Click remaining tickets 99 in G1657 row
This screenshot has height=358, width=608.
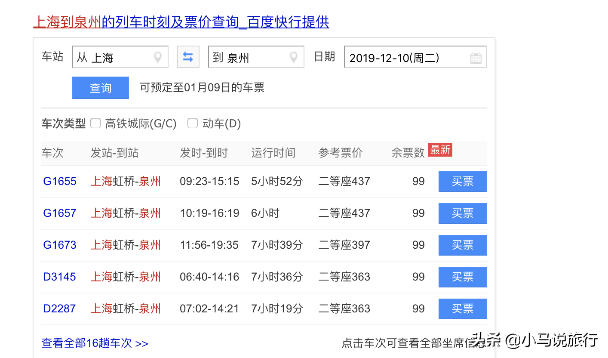click(x=418, y=213)
